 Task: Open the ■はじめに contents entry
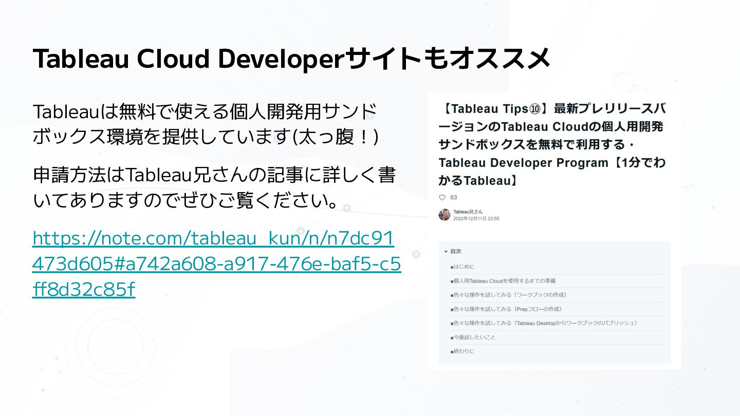tap(462, 267)
